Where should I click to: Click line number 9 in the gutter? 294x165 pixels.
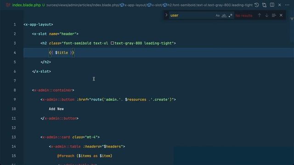15,99
